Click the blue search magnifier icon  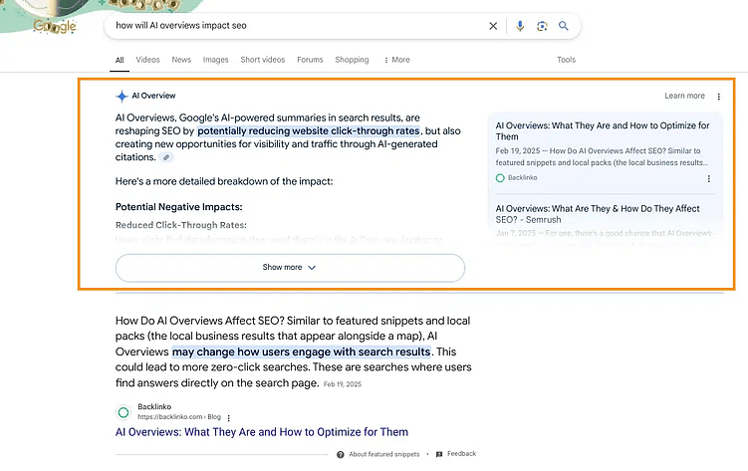[564, 26]
